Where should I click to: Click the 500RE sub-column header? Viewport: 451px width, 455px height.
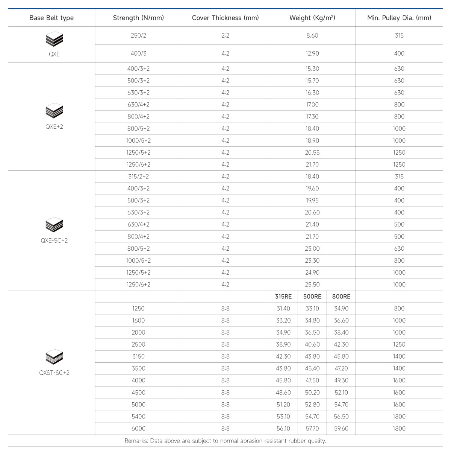tap(312, 297)
